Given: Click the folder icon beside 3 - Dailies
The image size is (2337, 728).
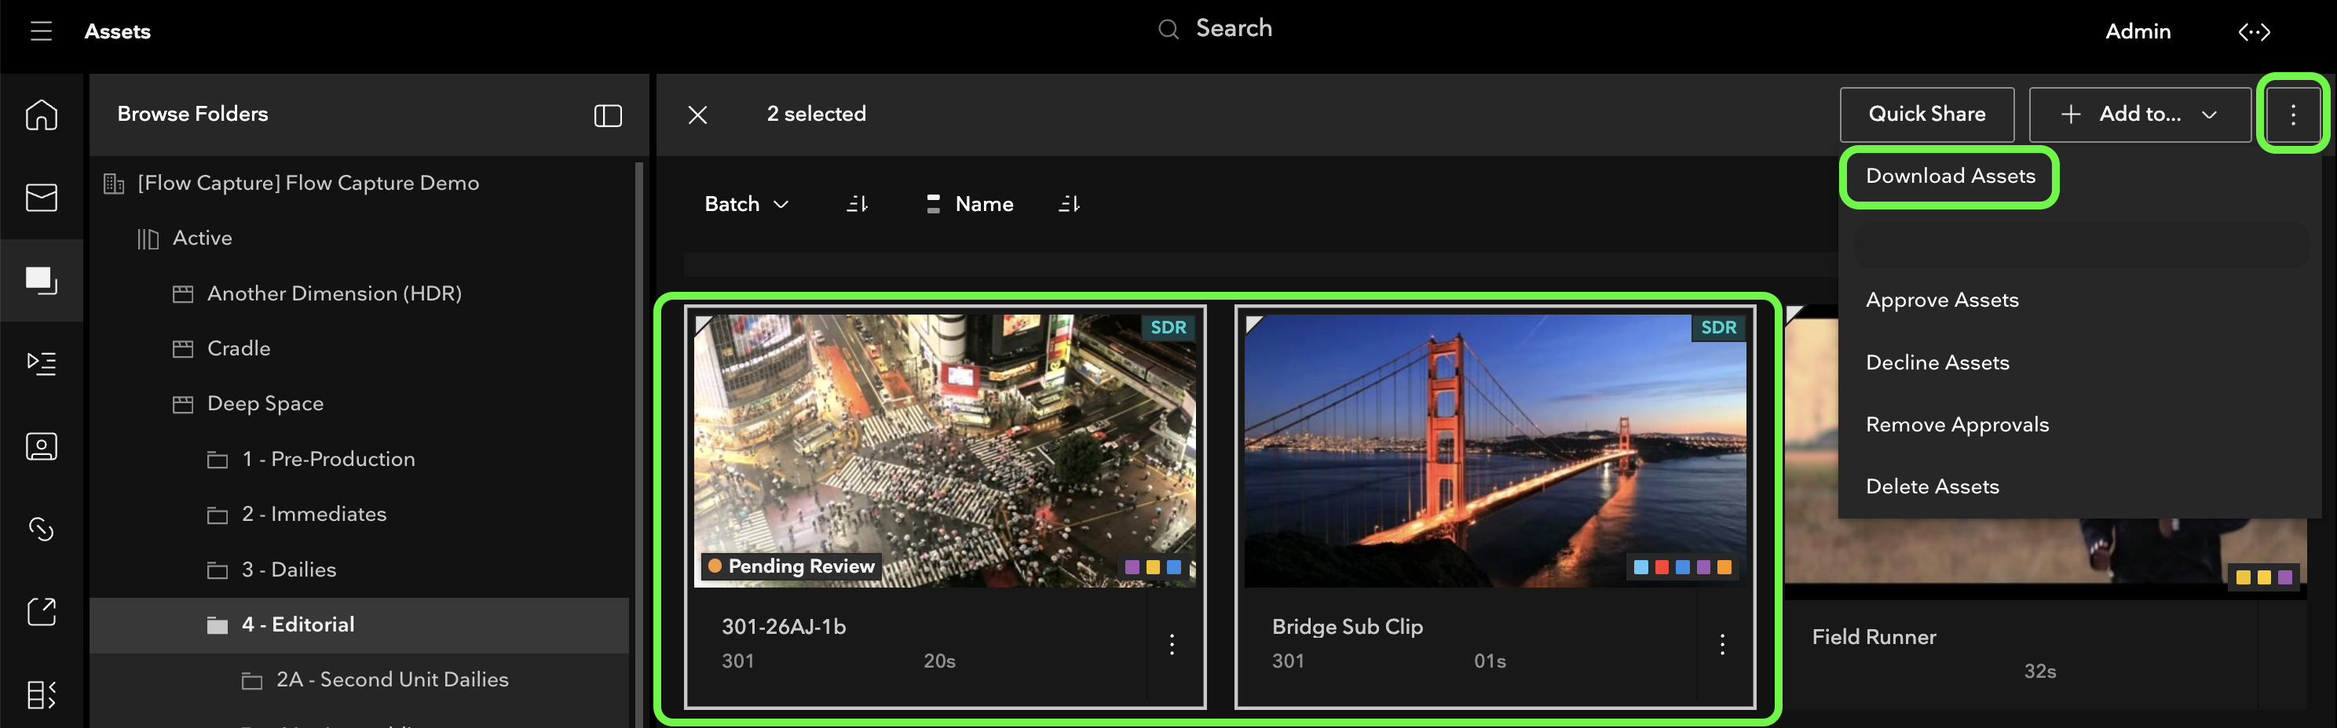Looking at the screenshot, I should pos(218,570).
